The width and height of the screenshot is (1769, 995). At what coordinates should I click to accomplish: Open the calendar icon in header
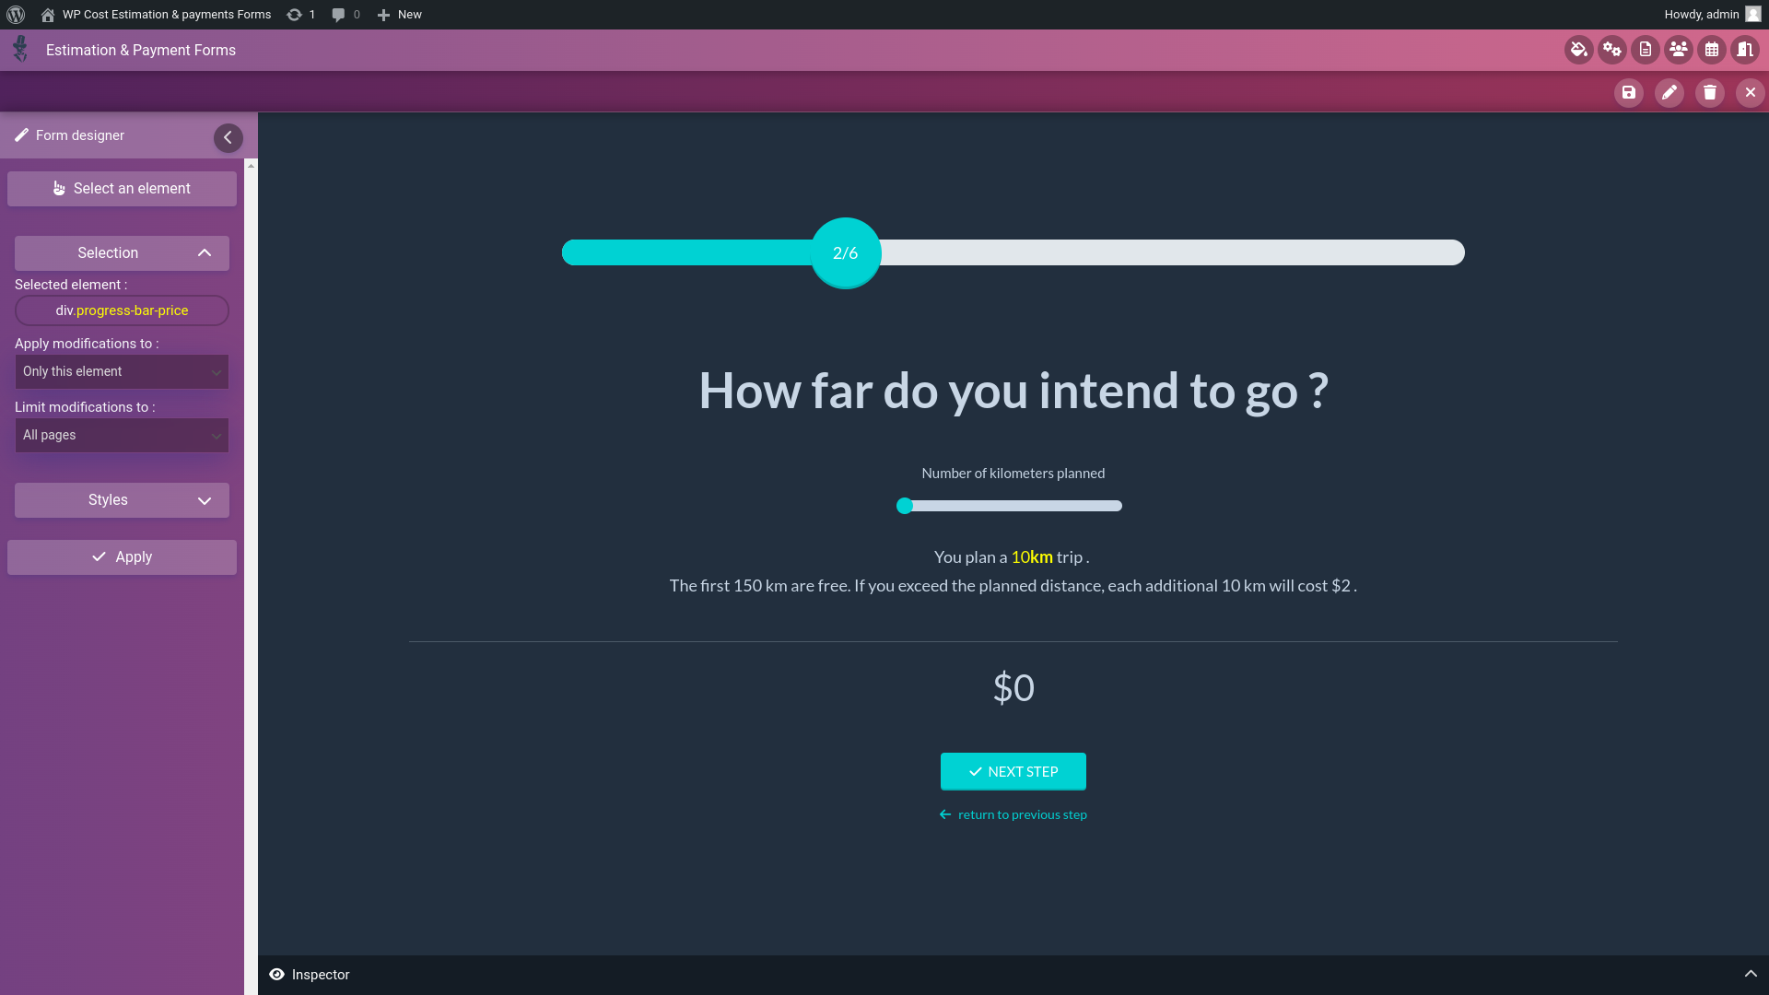(1711, 50)
